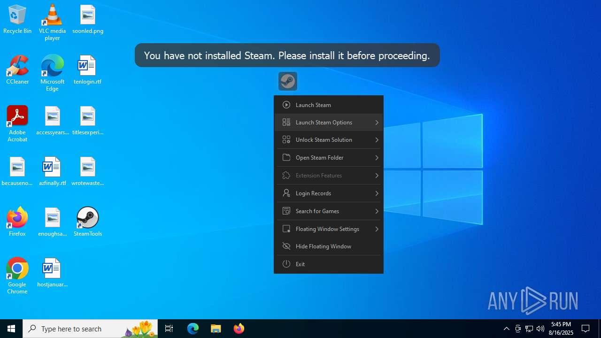The height and width of the screenshot is (338, 601).
Task: Select the accessyears... image file icon
Action: [52, 121]
